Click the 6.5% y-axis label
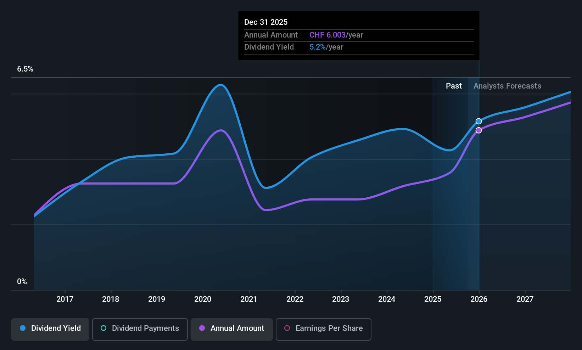Viewport: 582px width, 350px height. point(25,69)
